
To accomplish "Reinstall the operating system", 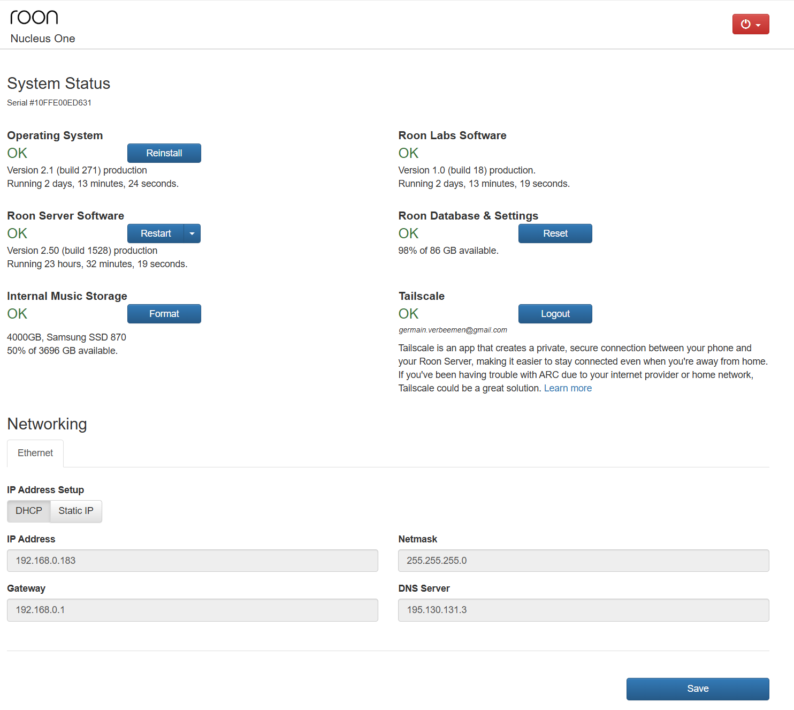I will pyautogui.click(x=164, y=153).
